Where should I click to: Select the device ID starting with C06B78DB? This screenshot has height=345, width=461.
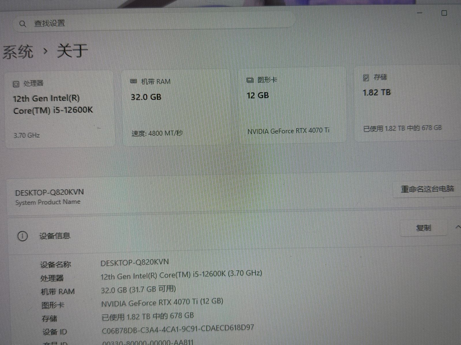pos(178,329)
